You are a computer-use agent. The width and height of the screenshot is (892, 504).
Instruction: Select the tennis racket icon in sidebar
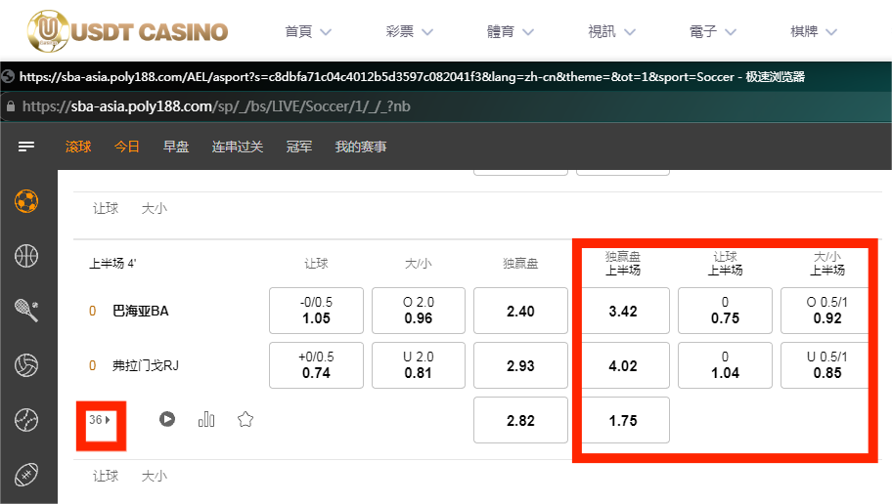click(26, 311)
